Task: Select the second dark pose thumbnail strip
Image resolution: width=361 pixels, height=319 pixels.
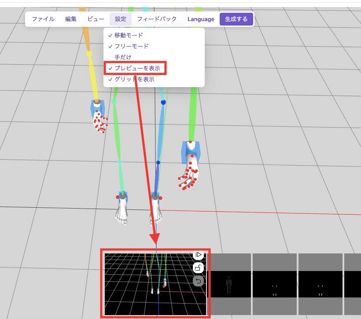Action: click(275, 283)
